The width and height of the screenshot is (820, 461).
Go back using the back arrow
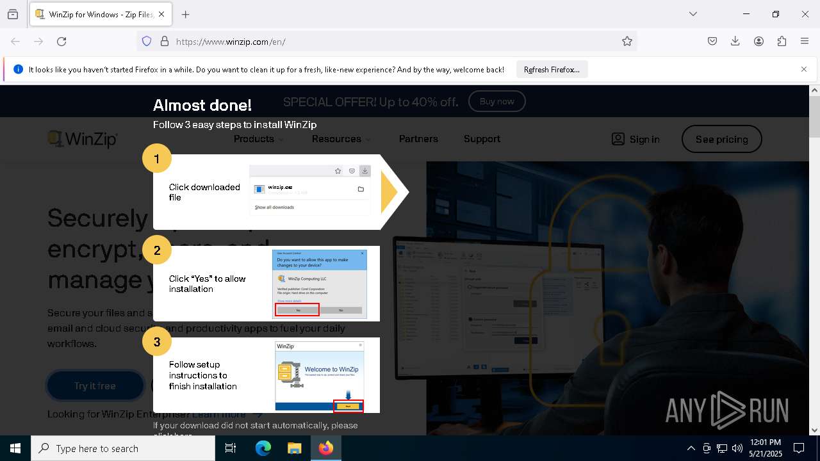click(15, 41)
